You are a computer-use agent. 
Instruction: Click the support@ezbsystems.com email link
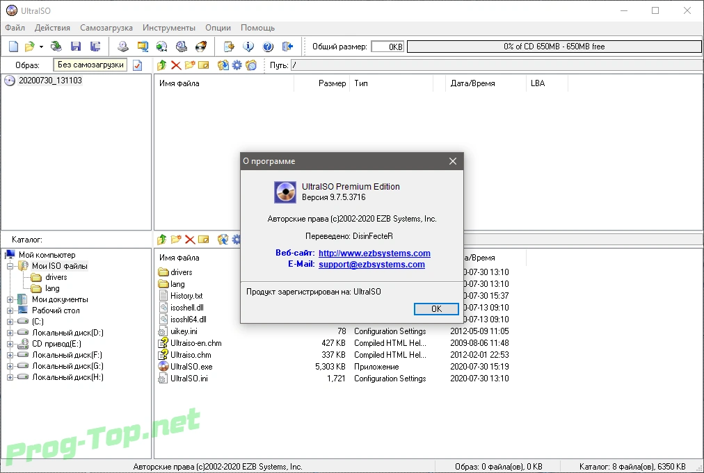tap(371, 265)
